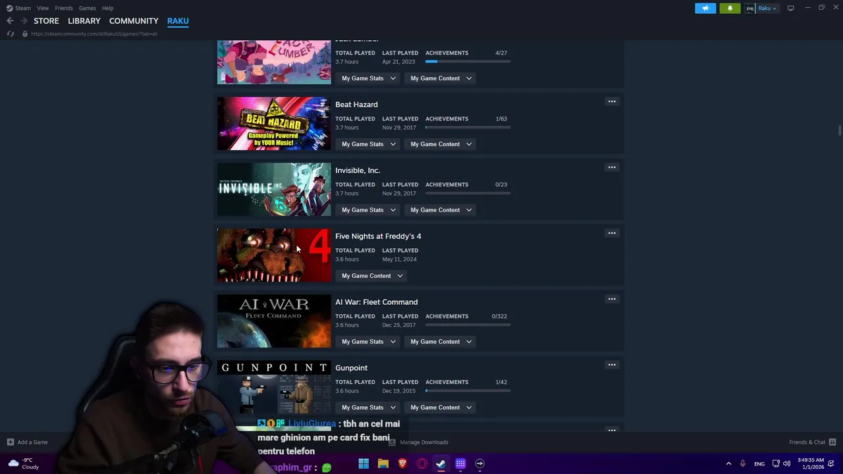Viewport: 843px width, 474px height.
Task: Open the Help menu
Action: [x=107, y=8]
